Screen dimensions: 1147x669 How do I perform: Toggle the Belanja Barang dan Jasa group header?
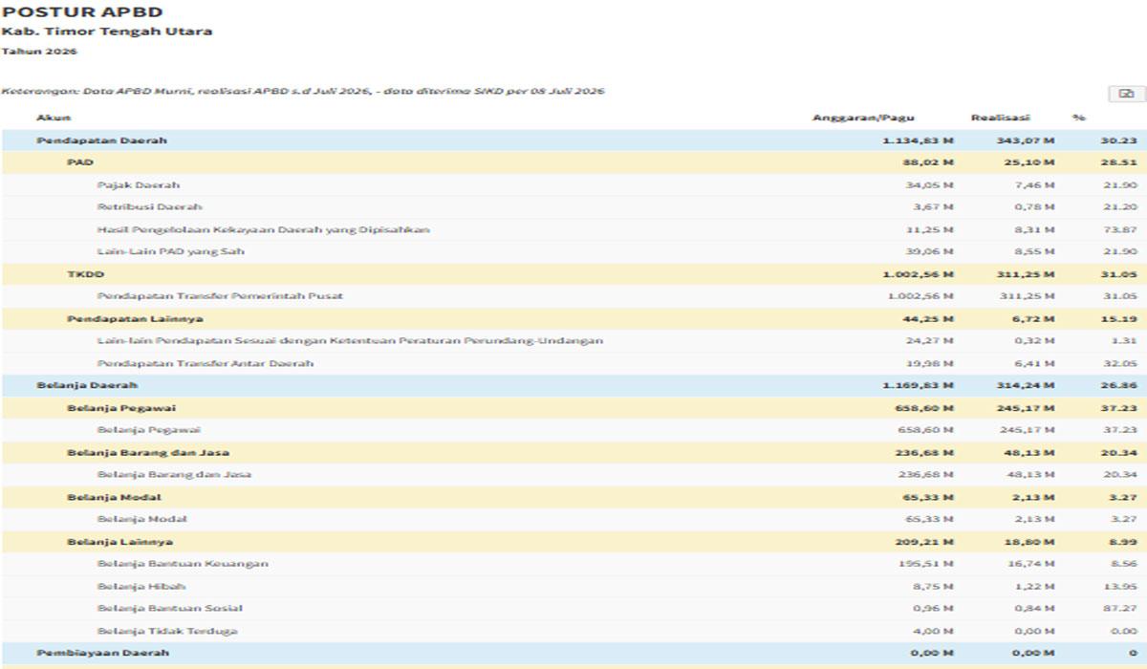pos(573,452)
